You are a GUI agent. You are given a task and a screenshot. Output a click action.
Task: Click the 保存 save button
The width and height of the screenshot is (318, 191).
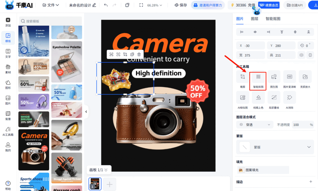(x=181, y=5)
